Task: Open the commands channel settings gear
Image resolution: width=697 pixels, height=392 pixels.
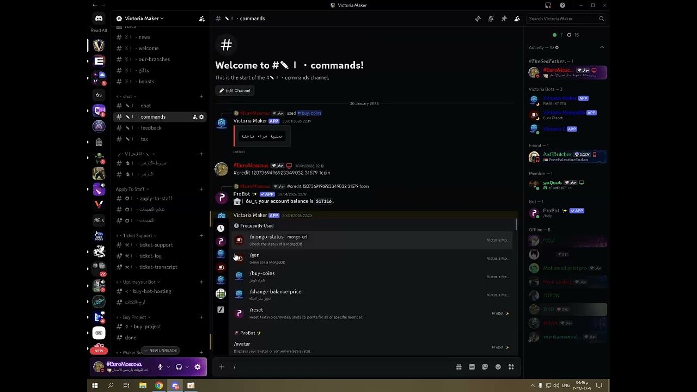Action: tap(201, 117)
